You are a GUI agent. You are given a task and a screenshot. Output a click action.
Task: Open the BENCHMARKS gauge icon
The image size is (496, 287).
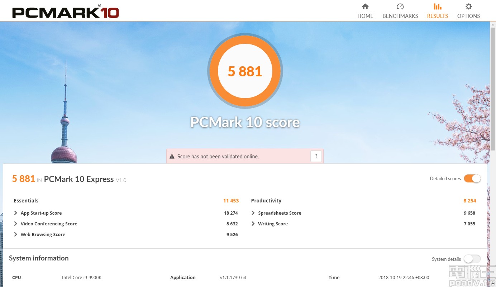(400, 6)
